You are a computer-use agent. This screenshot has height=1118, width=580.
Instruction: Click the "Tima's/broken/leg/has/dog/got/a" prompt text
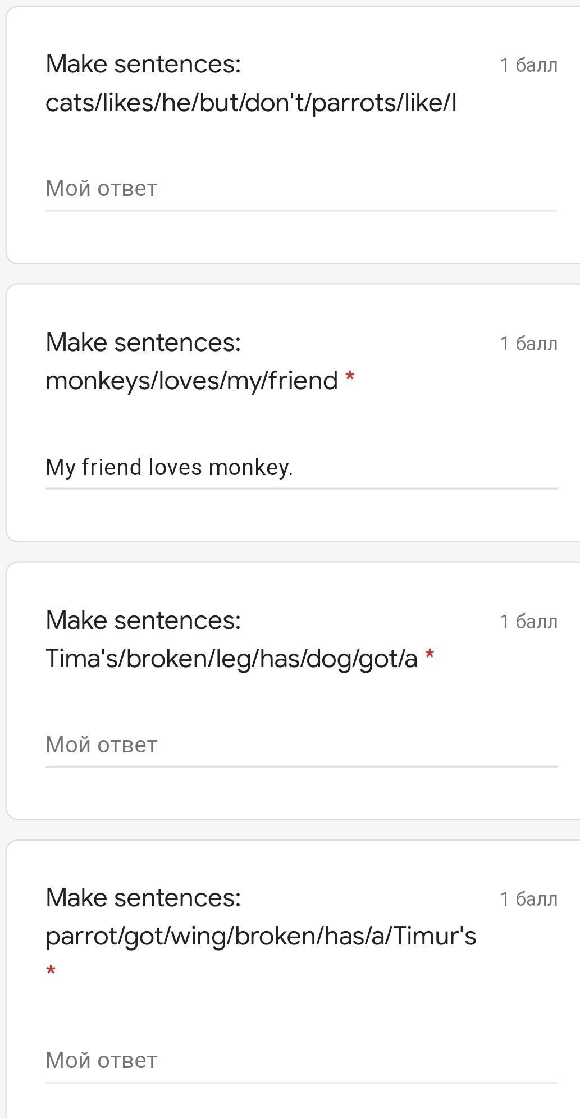coord(231,659)
